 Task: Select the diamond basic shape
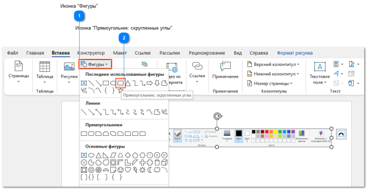pos(128,156)
